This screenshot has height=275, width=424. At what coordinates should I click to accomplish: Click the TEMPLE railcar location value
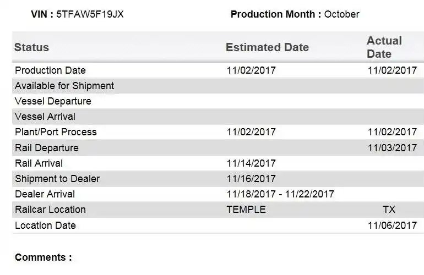point(246,210)
